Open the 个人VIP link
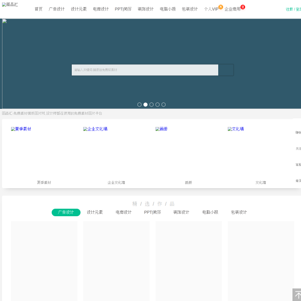301x301 pixels. click(211, 9)
